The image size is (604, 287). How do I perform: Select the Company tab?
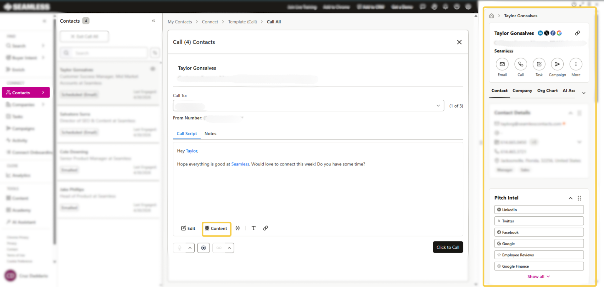pos(522,91)
